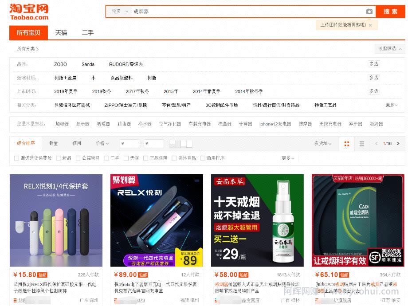Open CADI 戒烟控烟贴 product image

tap(358, 220)
